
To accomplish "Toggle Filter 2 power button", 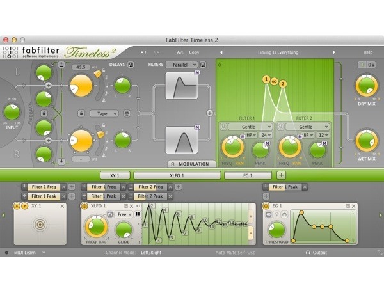I will [280, 127].
